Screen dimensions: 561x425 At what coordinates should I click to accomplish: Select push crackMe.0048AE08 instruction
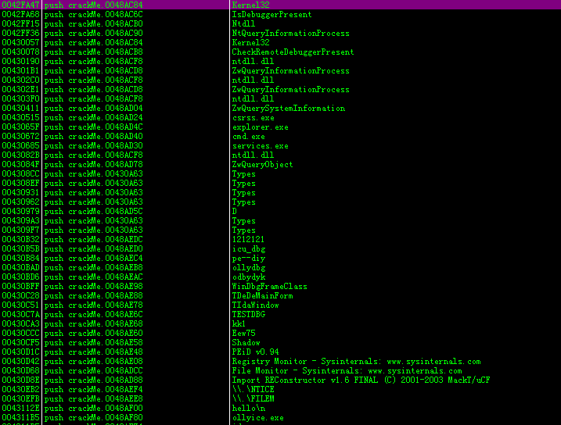(93, 362)
